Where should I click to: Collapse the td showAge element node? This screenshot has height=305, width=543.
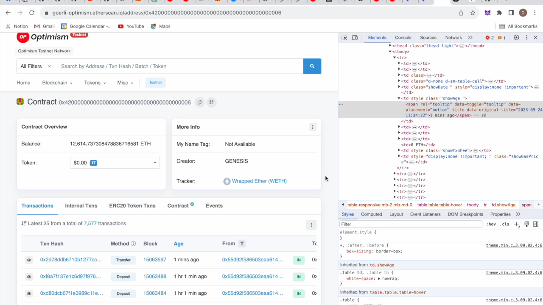pos(399,98)
